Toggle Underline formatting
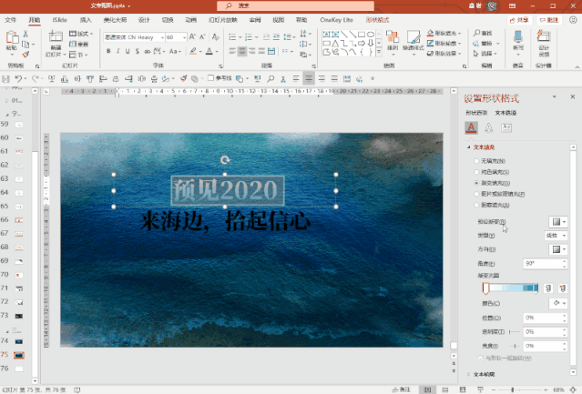The width and height of the screenshot is (582, 394). click(x=128, y=51)
